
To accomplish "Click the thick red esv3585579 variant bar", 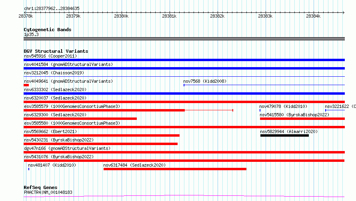I will click(104, 110).
